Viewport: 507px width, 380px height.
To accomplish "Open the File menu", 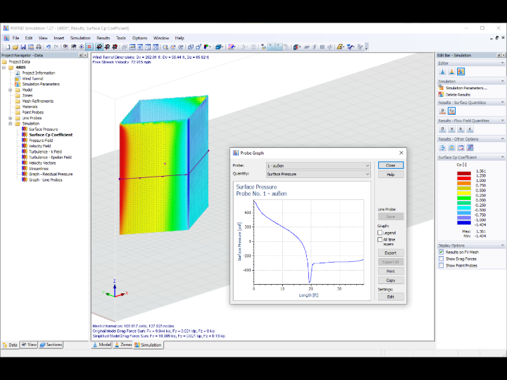I will 15,38.
